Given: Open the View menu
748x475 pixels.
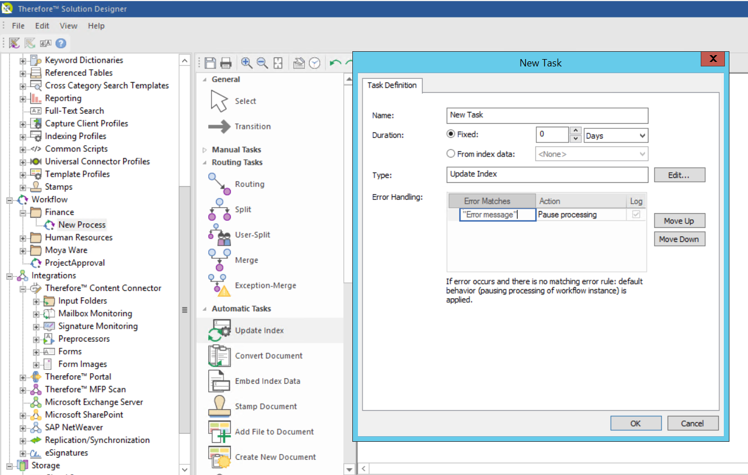Looking at the screenshot, I should coord(69,26).
